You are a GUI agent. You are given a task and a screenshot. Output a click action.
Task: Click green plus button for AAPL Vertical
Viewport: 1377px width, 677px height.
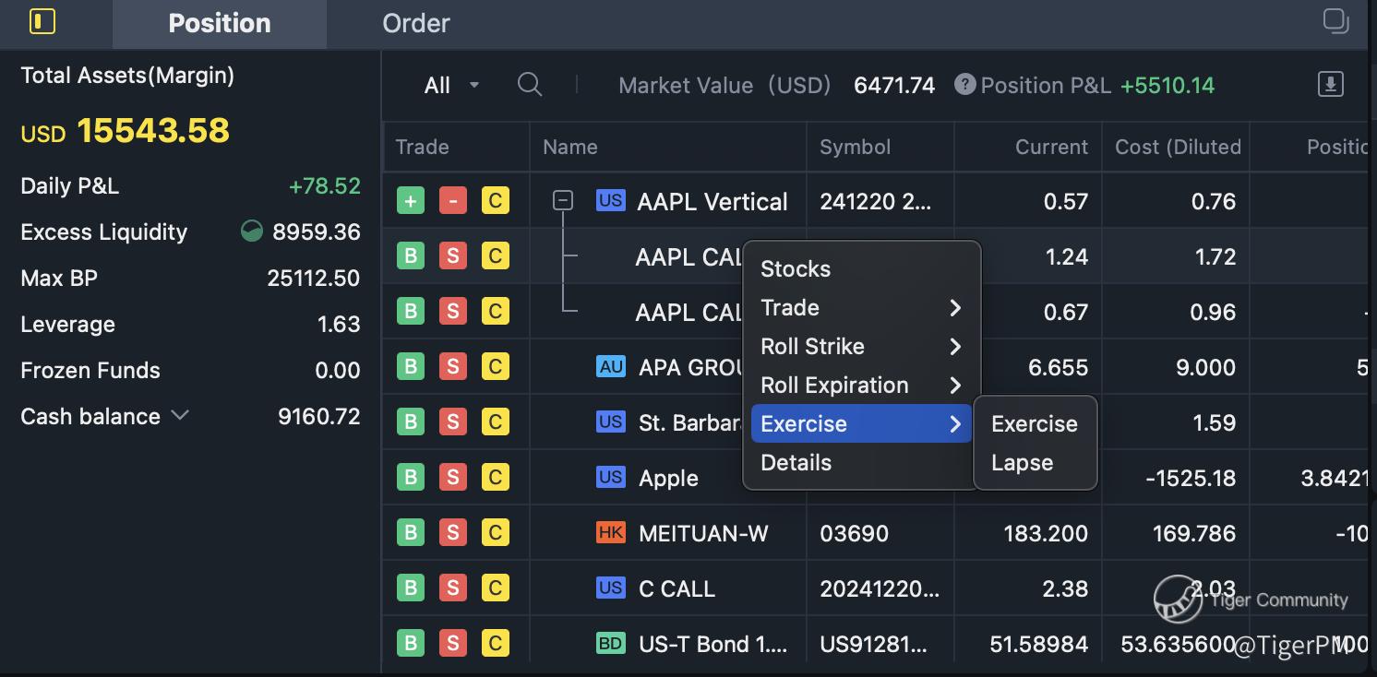coord(411,201)
